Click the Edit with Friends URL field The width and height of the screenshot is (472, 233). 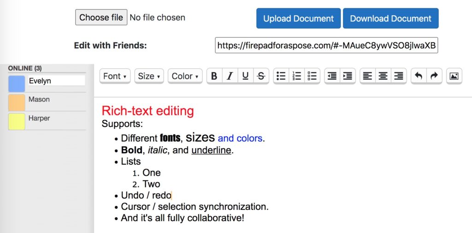click(326, 46)
